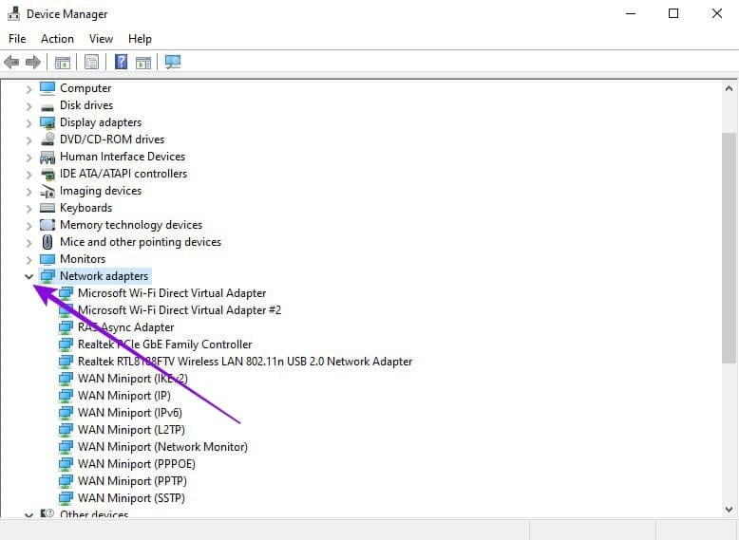Minimize the Device Manager window

click(631, 13)
